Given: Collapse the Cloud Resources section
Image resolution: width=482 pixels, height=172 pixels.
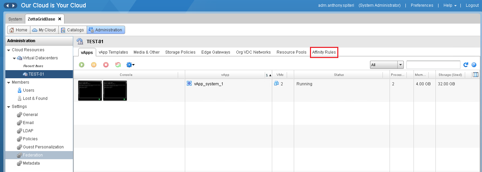Looking at the screenshot, I should [x=8, y=50].
